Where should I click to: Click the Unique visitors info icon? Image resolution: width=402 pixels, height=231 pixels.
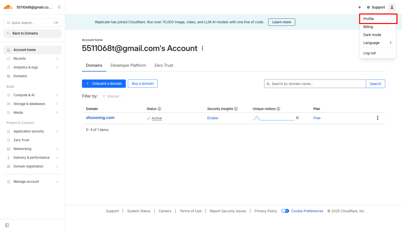[278, 109]
